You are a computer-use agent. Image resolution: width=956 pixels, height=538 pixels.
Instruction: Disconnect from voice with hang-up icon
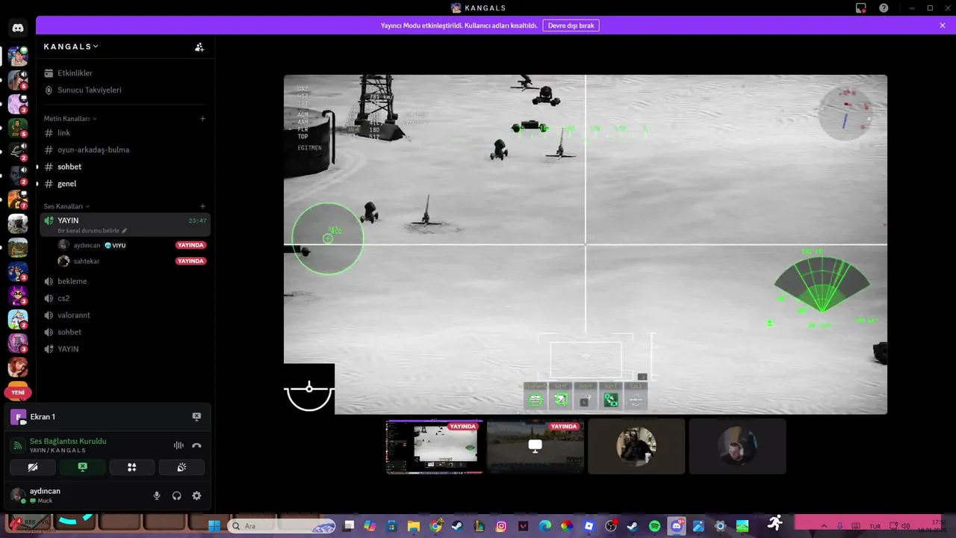coord(196,445)
